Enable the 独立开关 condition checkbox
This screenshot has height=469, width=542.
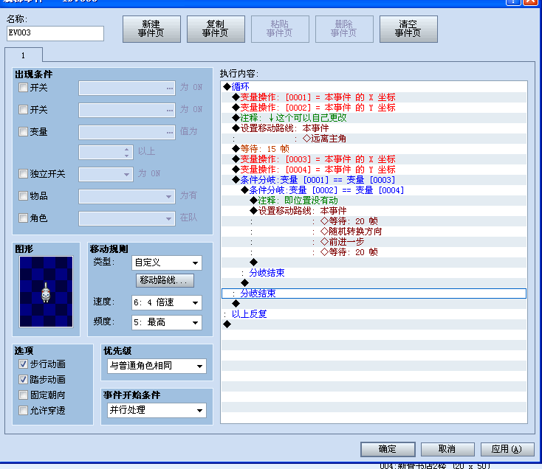(x=23, y=173)
